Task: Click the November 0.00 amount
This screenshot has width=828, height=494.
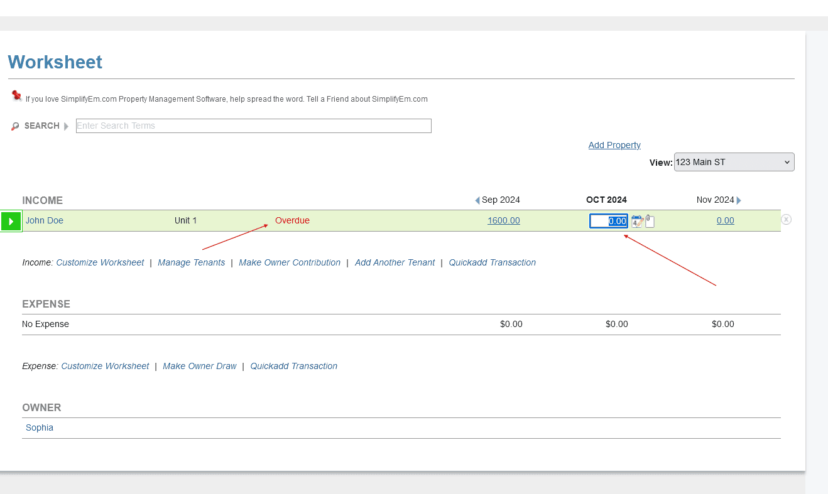Action: click(725, 220)
